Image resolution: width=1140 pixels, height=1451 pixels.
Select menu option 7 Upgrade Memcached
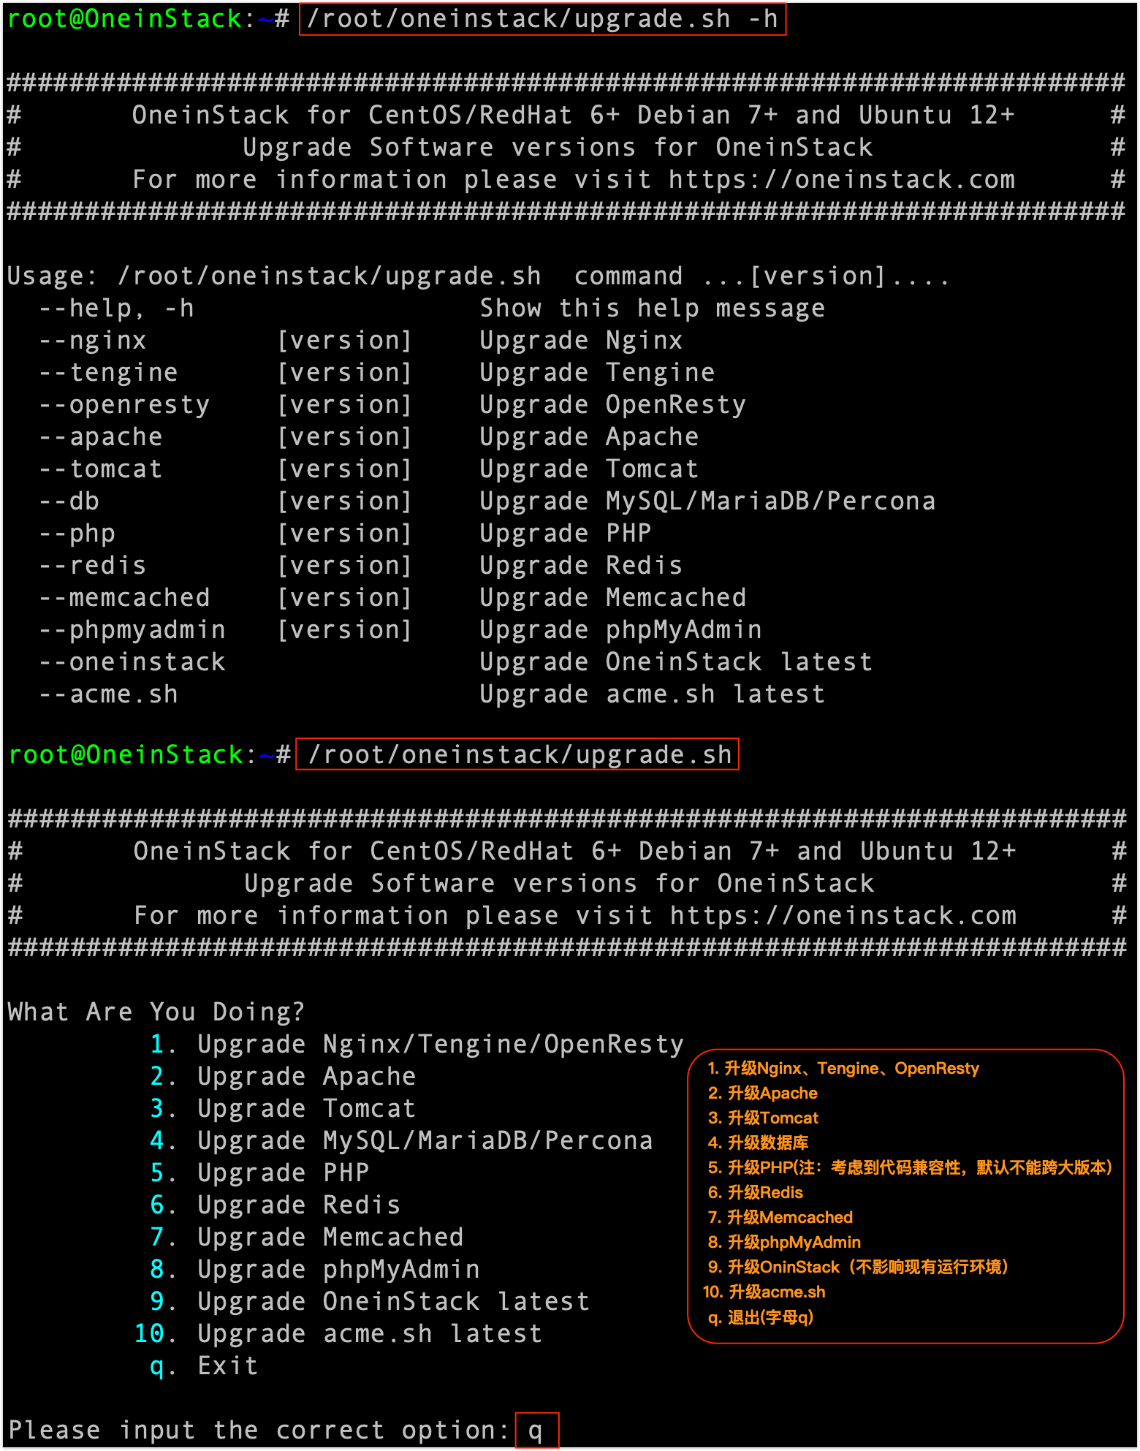pyautogui.click(x=306, y=1237)
